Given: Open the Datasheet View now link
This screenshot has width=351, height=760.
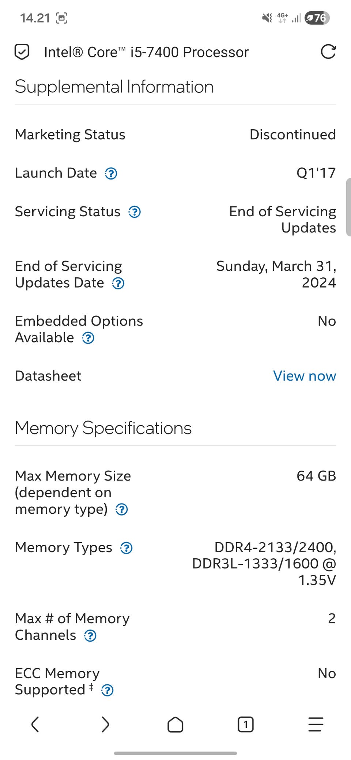Looking at the screenshot, I should point(304,376).
